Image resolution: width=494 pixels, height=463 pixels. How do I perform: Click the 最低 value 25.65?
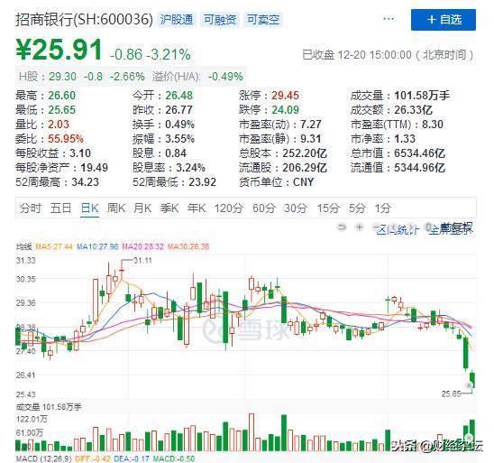coord(61,110)
